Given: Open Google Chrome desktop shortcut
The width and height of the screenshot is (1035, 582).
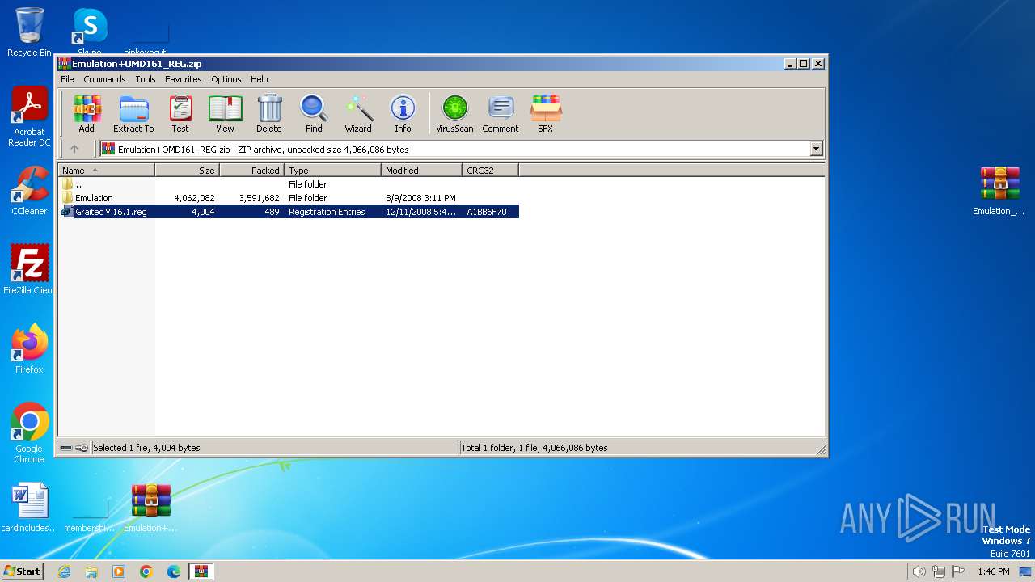Looking at the screenshot, I should point(29,433).
